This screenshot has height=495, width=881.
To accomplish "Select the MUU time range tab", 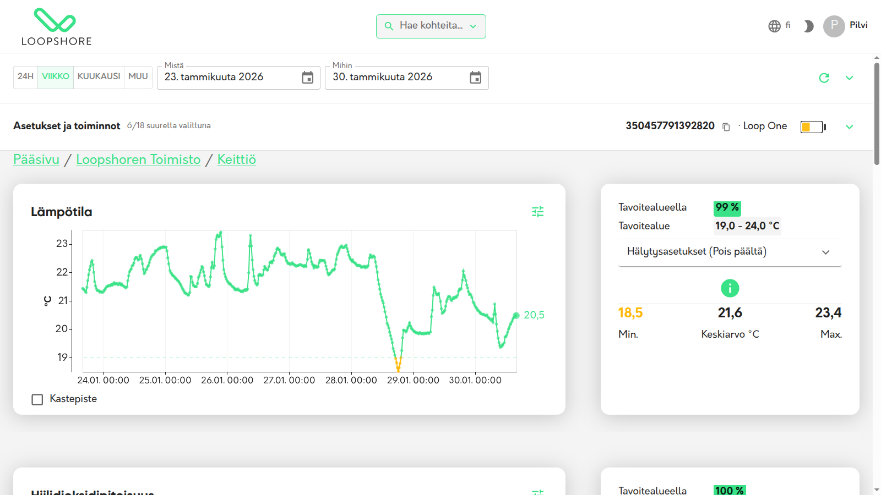I will coord(138,76).
